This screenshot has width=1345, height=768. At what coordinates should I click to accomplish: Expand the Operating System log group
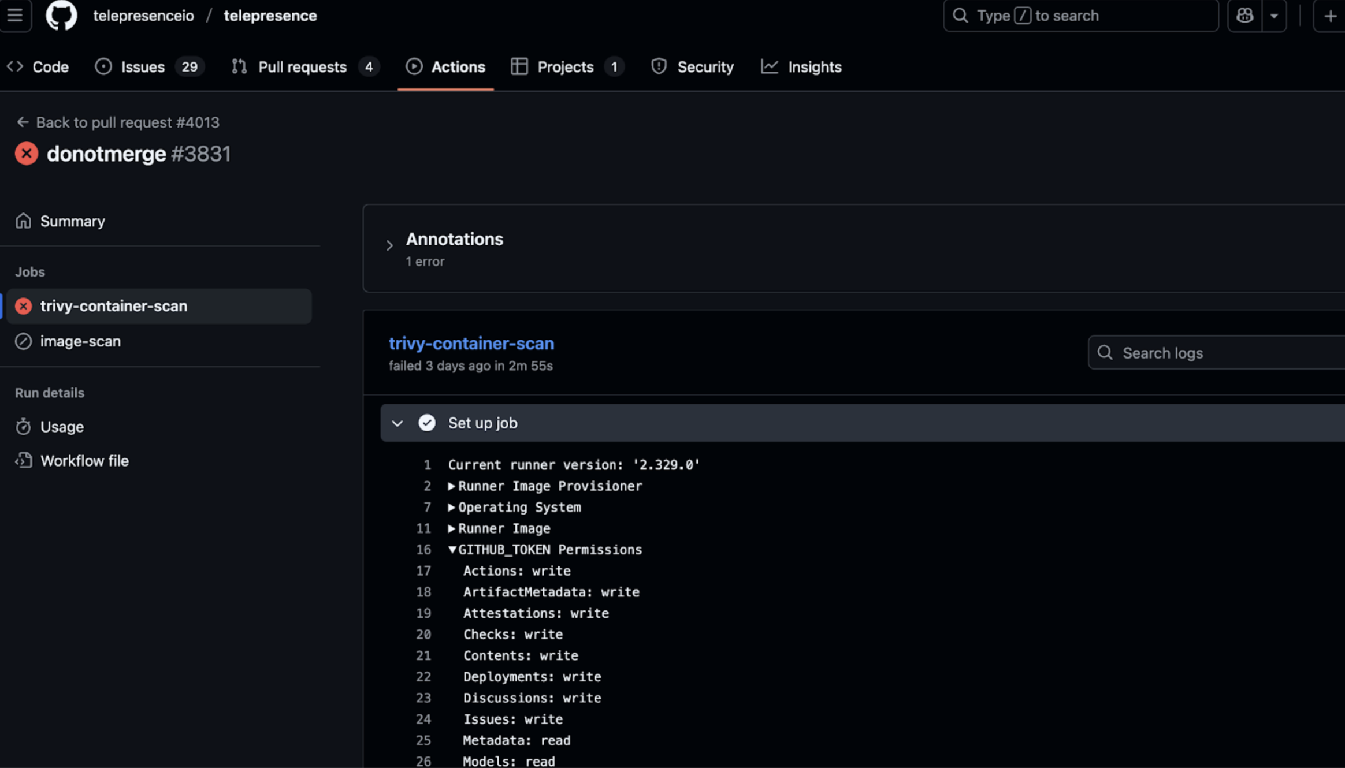point(452,508)
